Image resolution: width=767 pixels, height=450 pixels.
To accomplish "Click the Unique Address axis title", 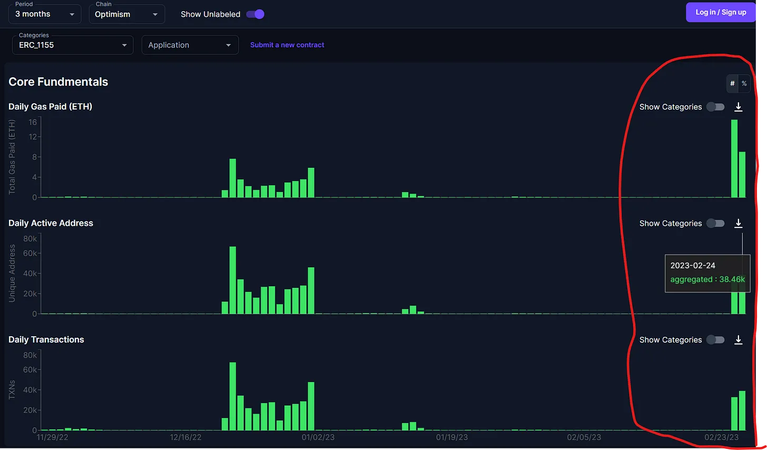I will [12, 273].
